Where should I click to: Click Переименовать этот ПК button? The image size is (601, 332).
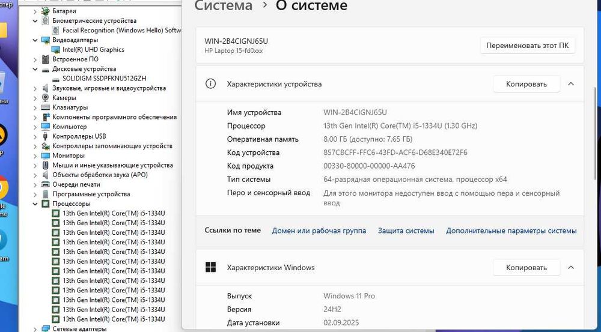[x=528, y=46]
